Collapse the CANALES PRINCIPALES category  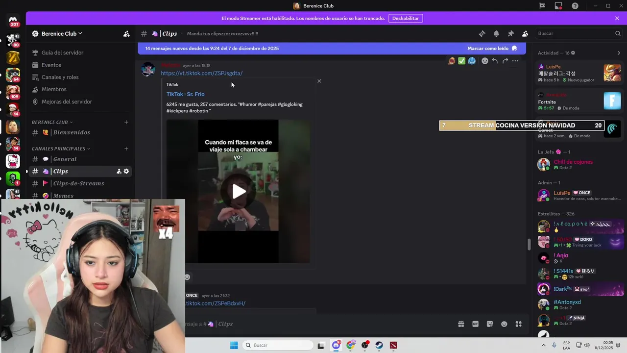[x=61, y=149]
